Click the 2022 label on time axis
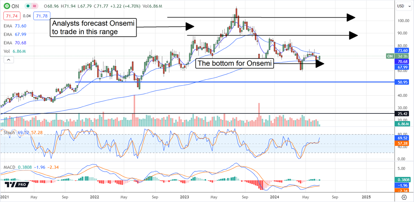The height and width of the screenshot is (202, 414). point(94,197)
